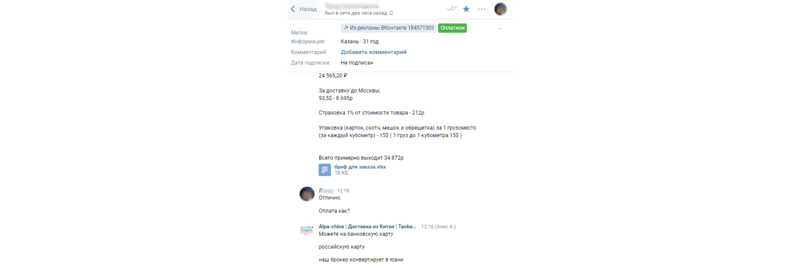The width and height of the screenshot is (801, 266).
Task: Collapse the info panel with the chevron
Action: point(500,29)
